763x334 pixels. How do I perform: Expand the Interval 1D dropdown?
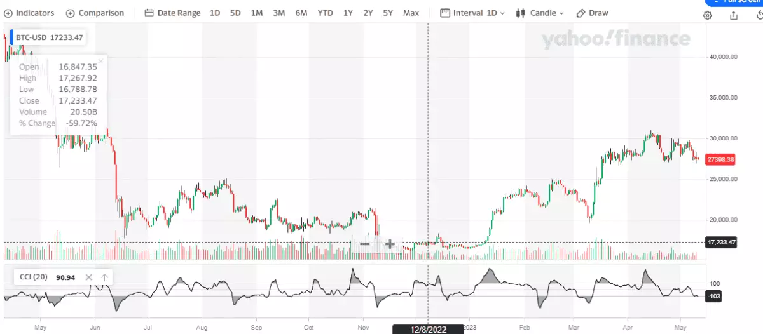(x=472, y=13)
